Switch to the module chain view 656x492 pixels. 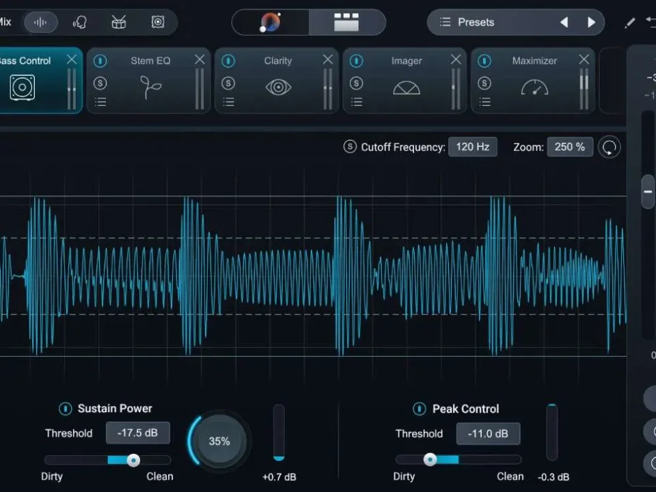[346, 23]
